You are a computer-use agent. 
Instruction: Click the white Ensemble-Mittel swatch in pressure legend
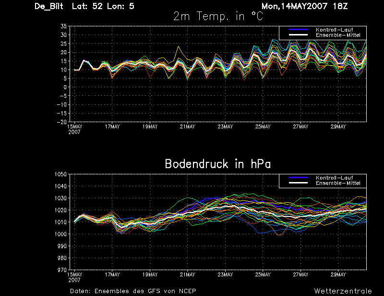(298, 183)
